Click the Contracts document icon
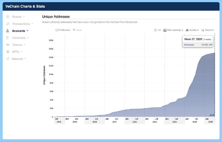 [7, 38]
